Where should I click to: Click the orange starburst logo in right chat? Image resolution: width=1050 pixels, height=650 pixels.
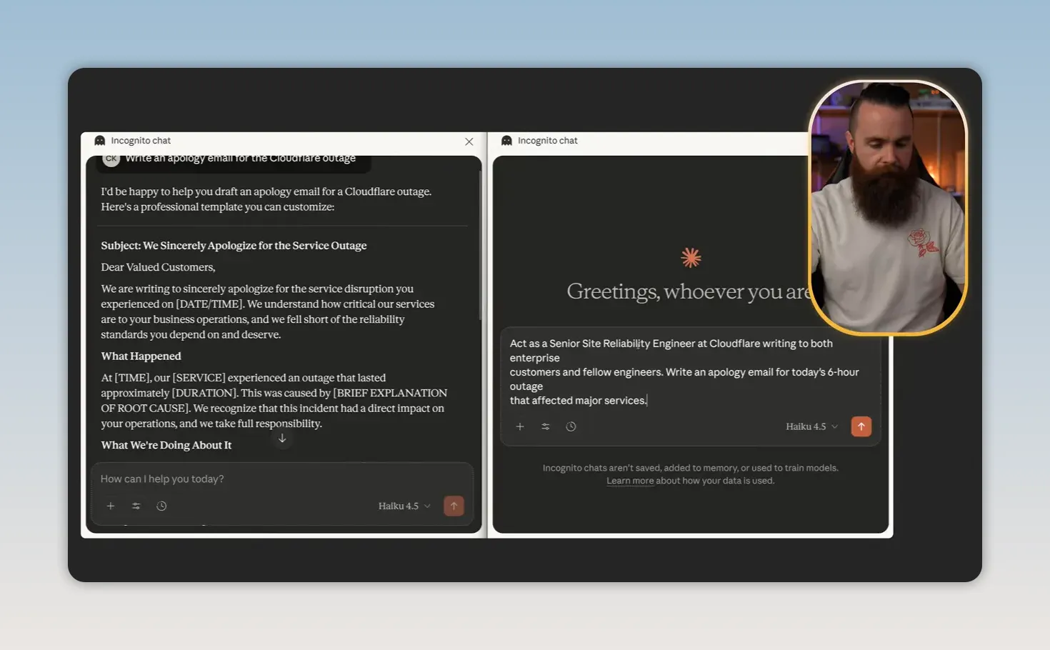pyautogui.click(x=691, y=258)
